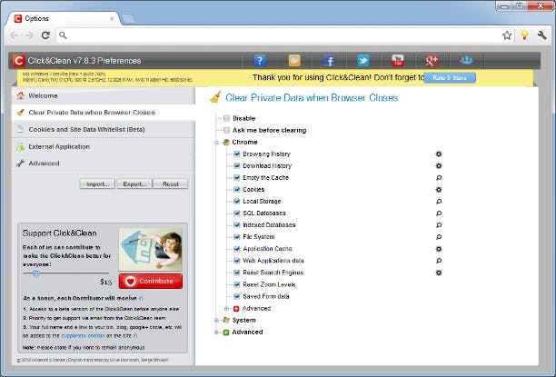This screenshot has height=377, width=556.
Task: Click magnifier icon for File System
Action: [439, 237]
